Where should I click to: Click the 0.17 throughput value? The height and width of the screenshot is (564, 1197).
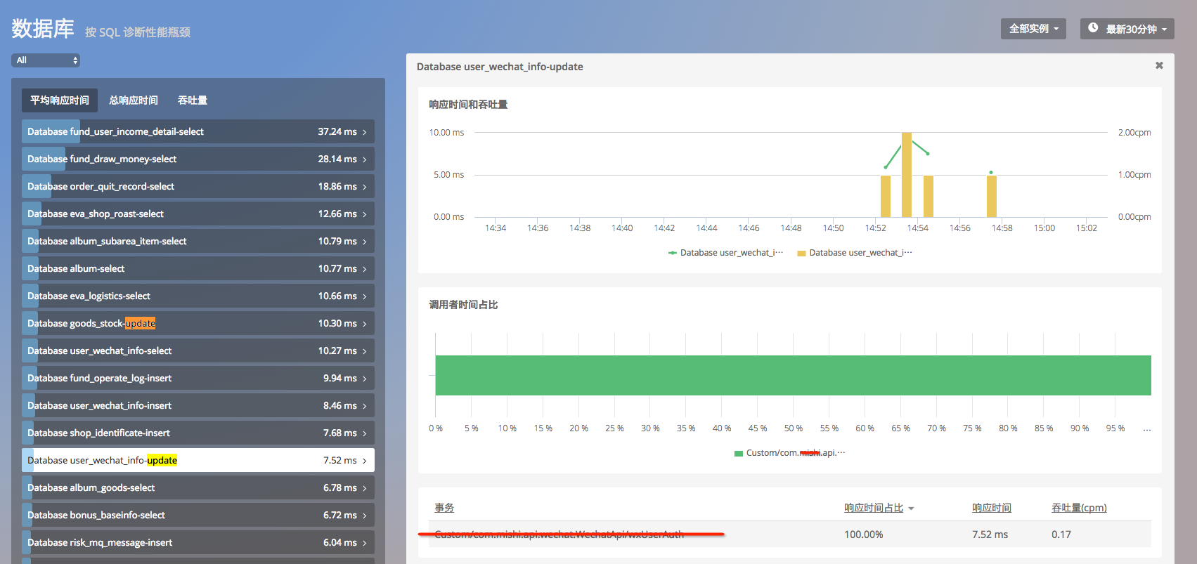(1061, 535)
